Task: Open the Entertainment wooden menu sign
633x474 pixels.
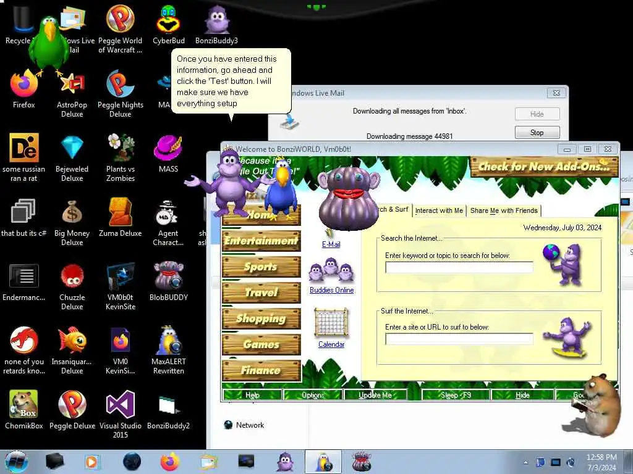Action: tap(261, 241)
